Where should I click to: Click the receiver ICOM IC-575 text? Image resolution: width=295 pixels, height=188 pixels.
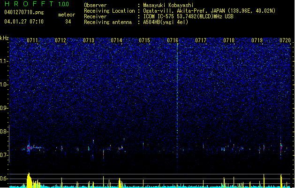[188, 16]
